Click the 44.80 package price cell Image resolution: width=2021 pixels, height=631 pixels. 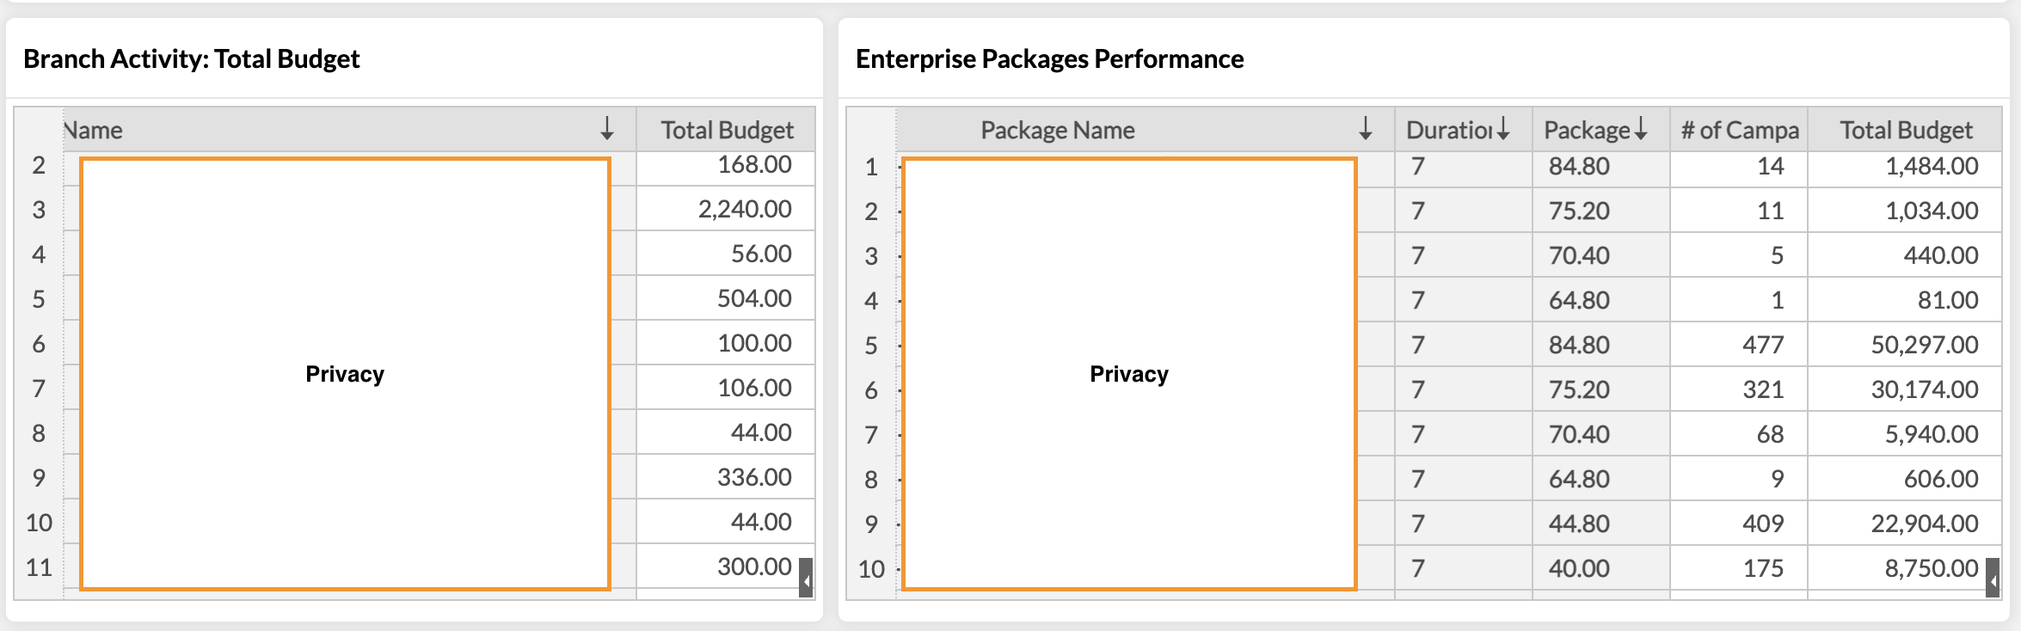point(1579,524)
